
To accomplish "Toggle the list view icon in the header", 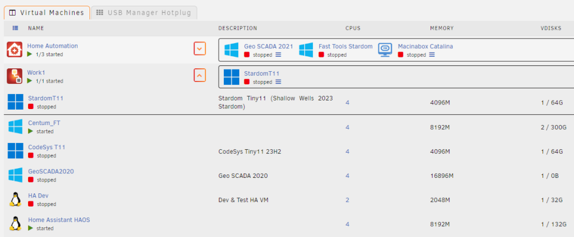I will click(x=15, y=28).
